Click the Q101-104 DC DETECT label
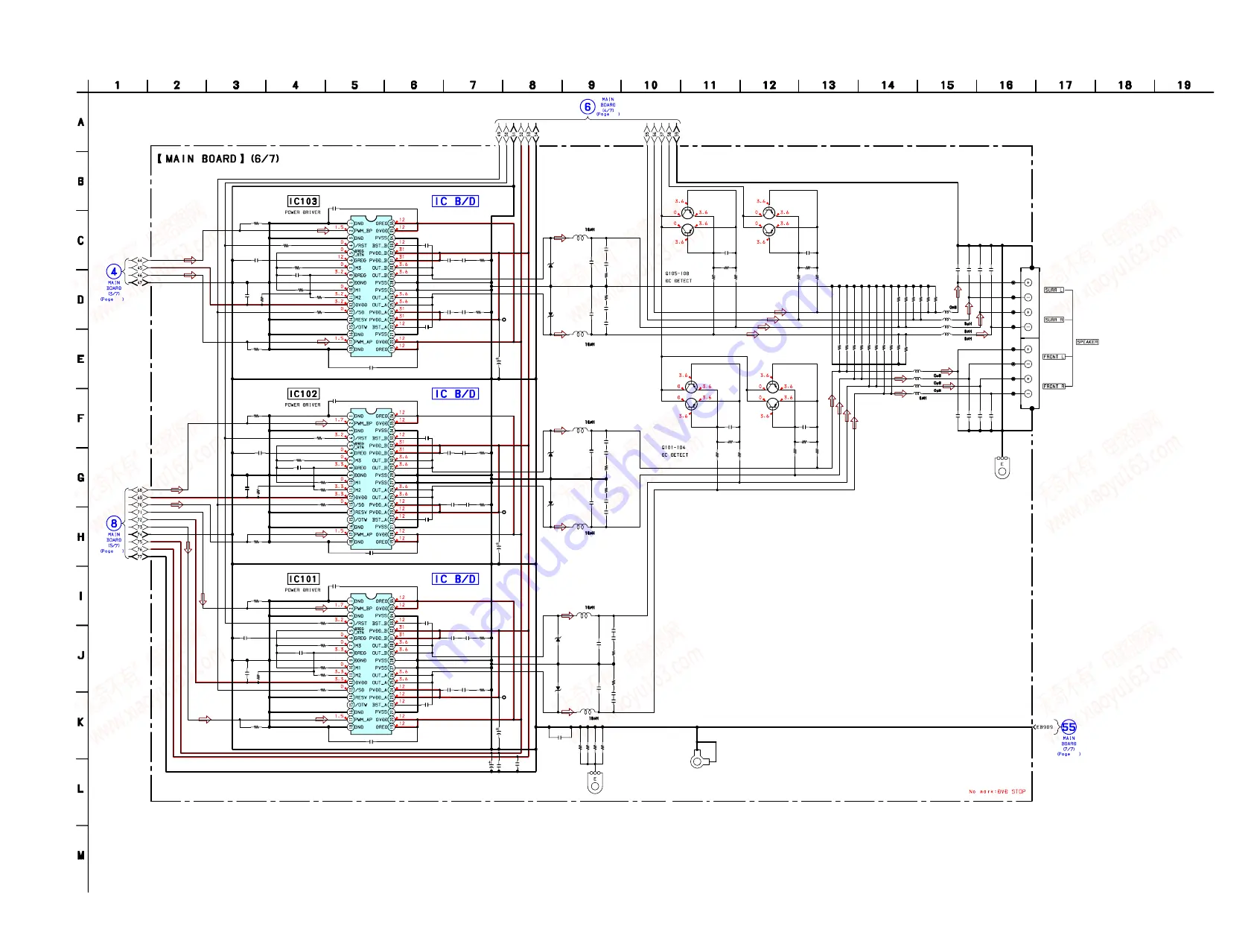Screen dimensions: 1251x941 [x=675, y=452]
